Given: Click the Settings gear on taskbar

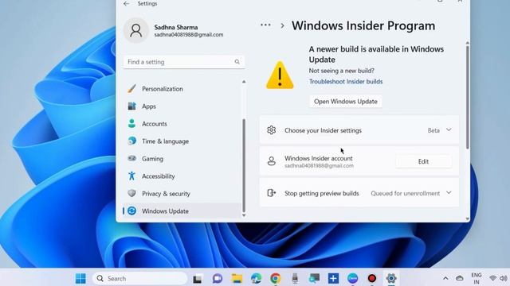Looking at the screenshot, I should click(x=391, y=278).
